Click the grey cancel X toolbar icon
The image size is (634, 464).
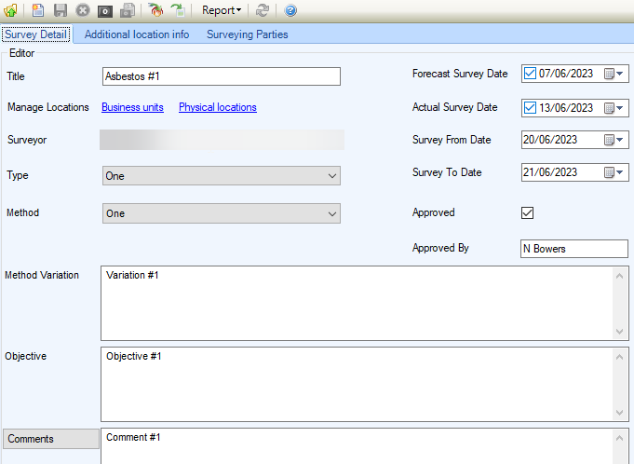(83, 10)
